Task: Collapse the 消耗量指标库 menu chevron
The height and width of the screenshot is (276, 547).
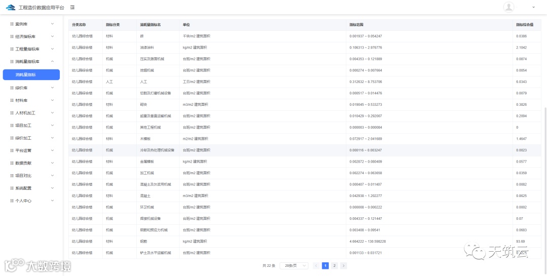Action: [52, 61]
